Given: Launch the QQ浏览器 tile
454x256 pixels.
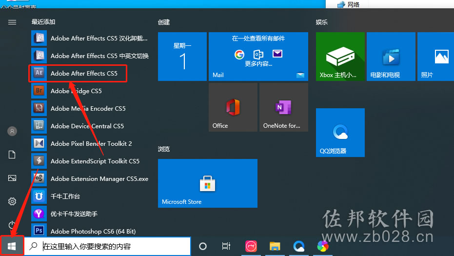Looking at the screenshot, I should [340, 133].
